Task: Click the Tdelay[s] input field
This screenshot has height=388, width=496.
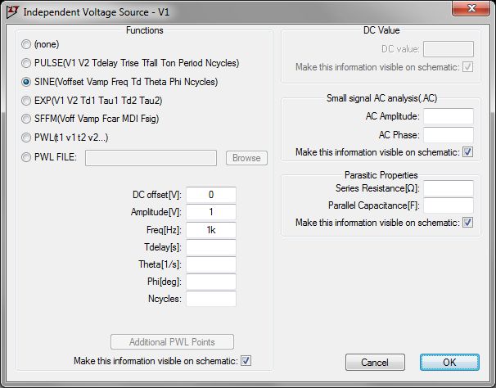Action: (211, 247)
